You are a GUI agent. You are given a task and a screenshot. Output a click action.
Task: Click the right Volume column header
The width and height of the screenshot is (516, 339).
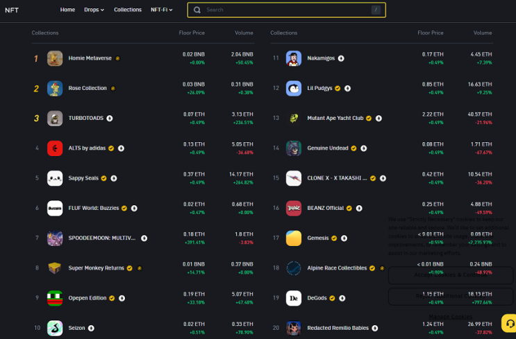[483, 33]
